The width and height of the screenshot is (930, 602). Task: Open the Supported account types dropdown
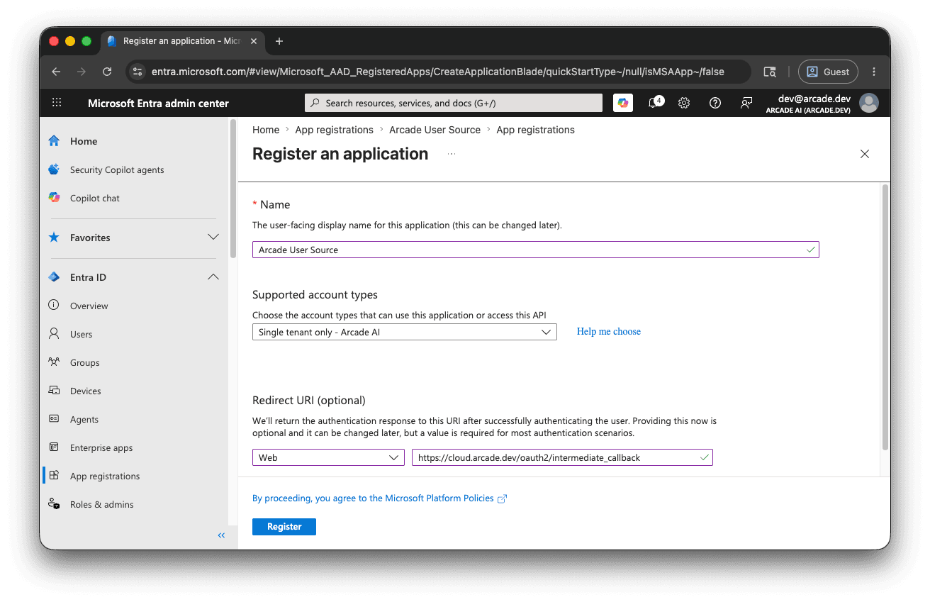tap(405, 332)
